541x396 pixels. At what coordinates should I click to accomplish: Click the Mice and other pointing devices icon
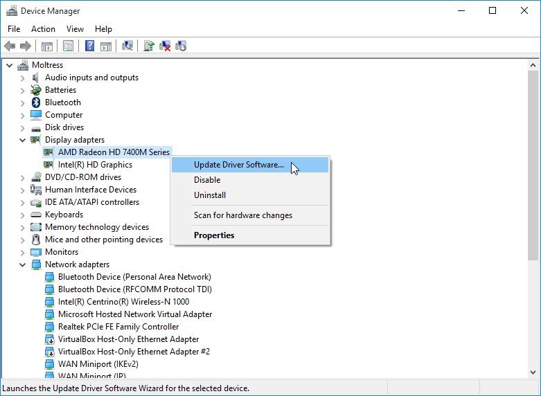tap(36, 240)
